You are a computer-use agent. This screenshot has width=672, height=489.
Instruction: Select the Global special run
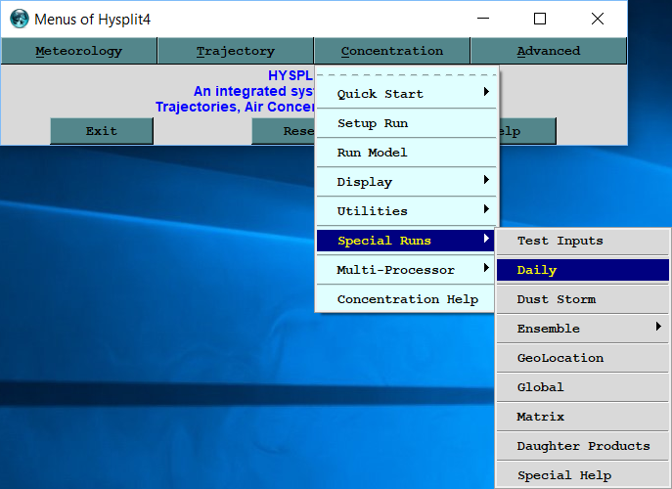coord(583,387)
